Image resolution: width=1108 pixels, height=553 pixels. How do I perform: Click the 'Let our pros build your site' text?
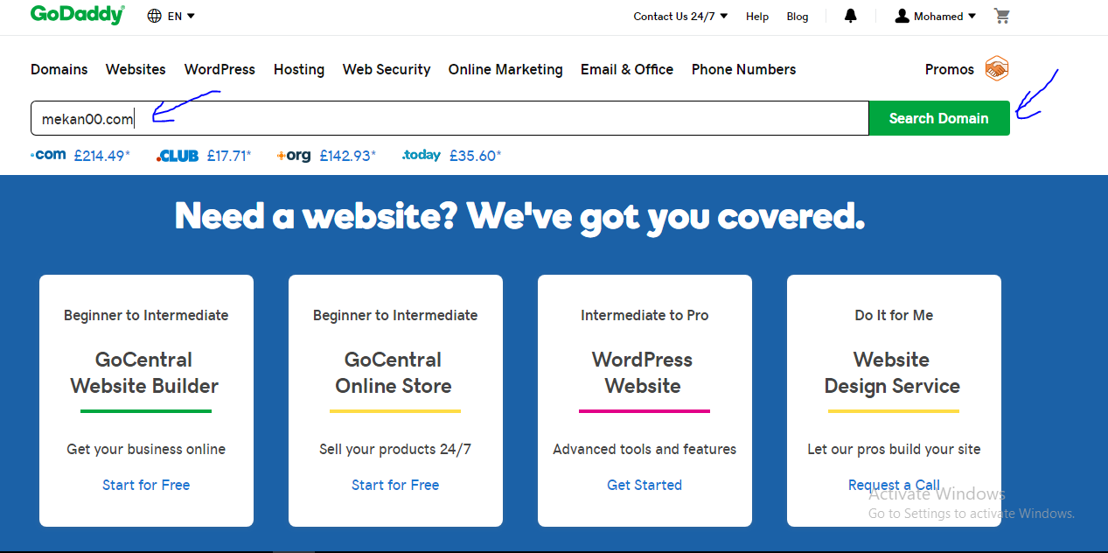894,449
